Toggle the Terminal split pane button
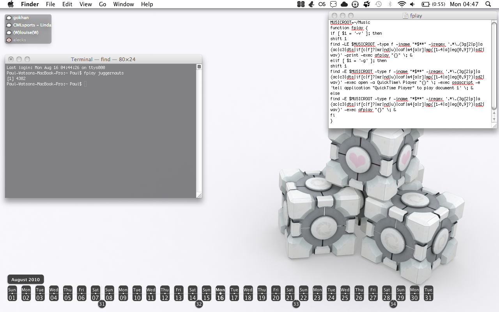The height and width of the screenshot is (312, 499). pyautogui.click(x=199, y=67)
